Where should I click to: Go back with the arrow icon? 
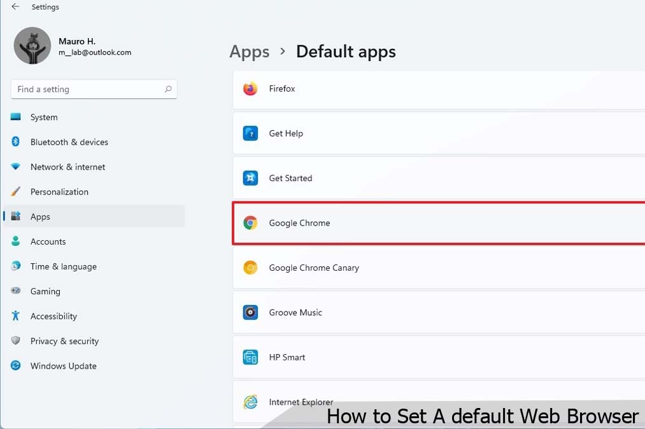[x=15, y=6]
